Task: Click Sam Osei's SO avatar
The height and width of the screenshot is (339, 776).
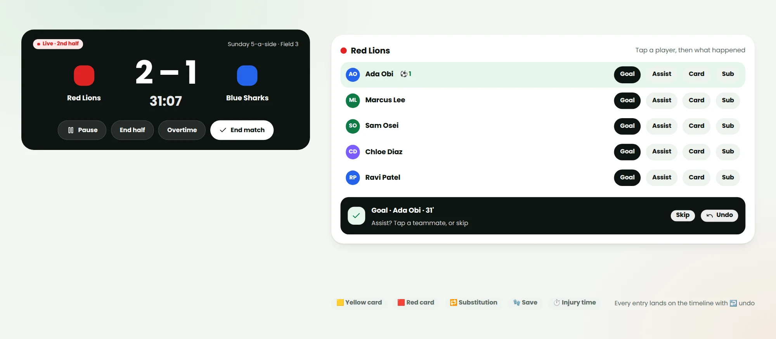Action: pyautogui.click(x=353, y=126)
